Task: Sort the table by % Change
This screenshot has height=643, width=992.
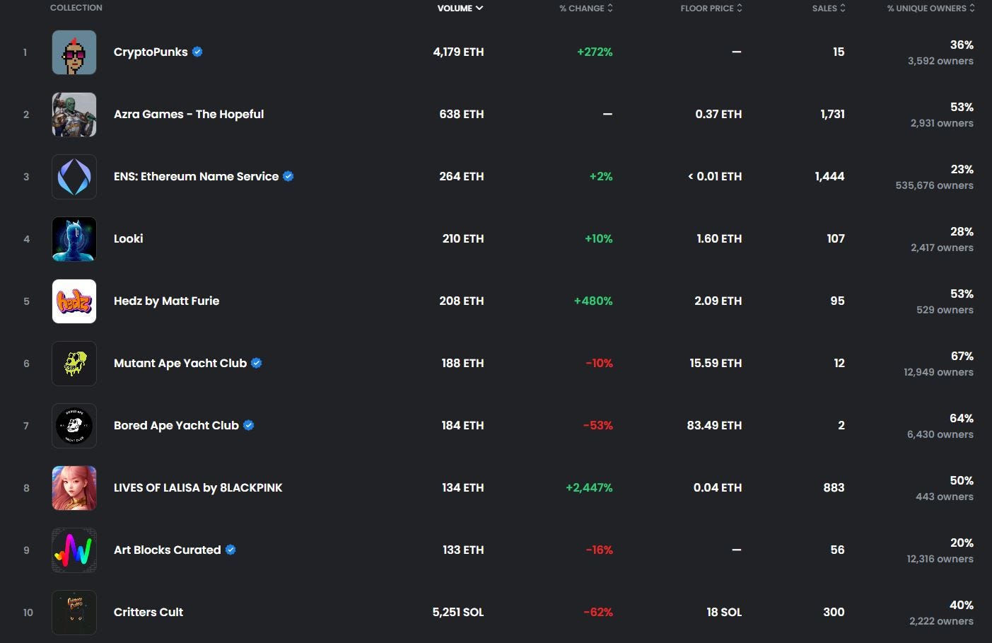Action: click(x=586, y=8)
